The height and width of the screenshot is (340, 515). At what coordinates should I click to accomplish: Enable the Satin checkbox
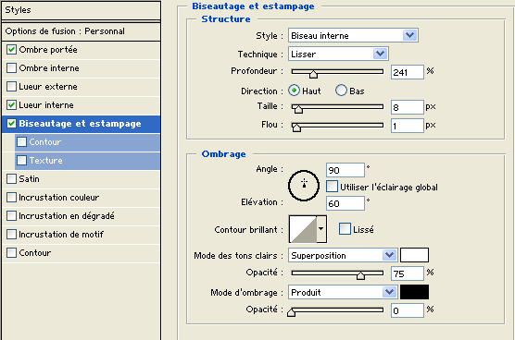11,179
